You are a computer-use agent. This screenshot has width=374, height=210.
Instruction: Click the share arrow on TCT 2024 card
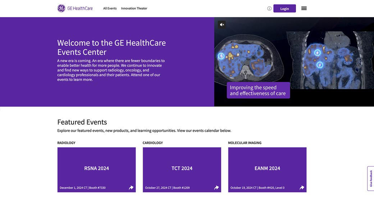point(216,188)
